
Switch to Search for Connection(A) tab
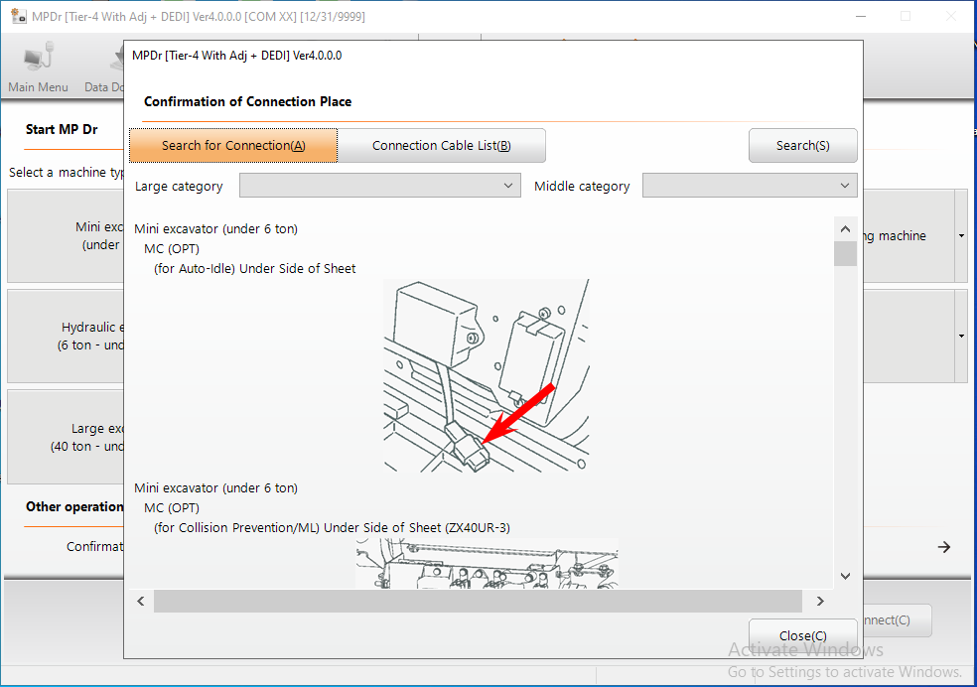pyautogui.click(x=233, y=145)
